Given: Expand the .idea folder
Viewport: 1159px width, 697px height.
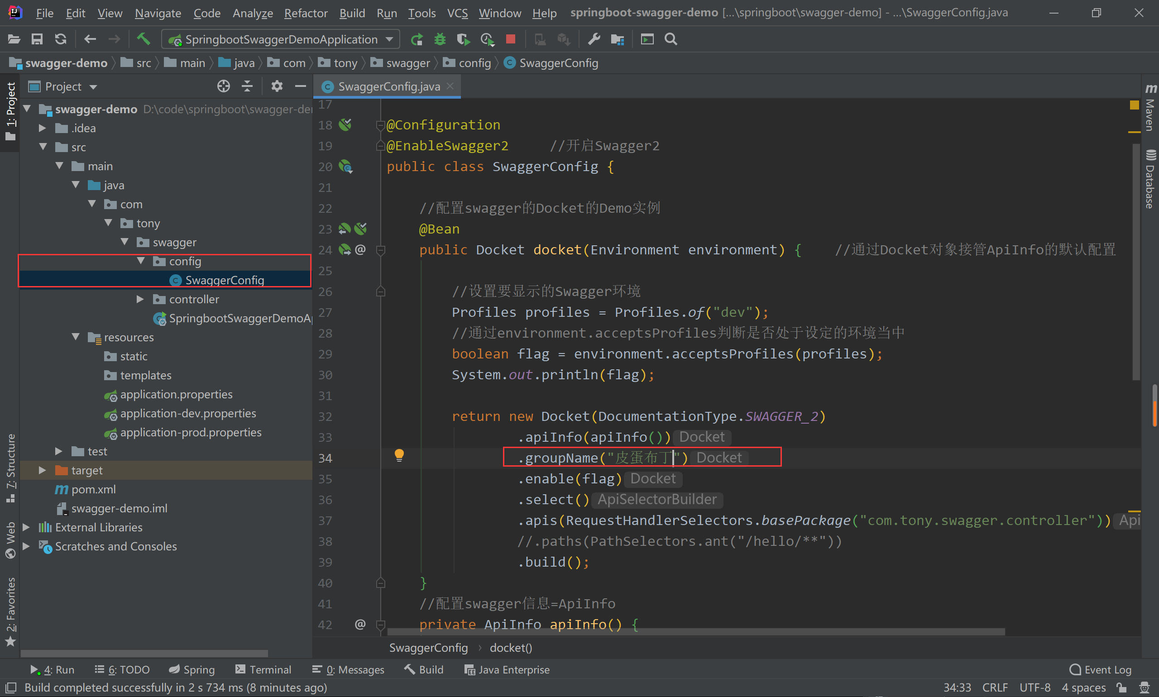Looking at the screenshot, I should (42, 128).
